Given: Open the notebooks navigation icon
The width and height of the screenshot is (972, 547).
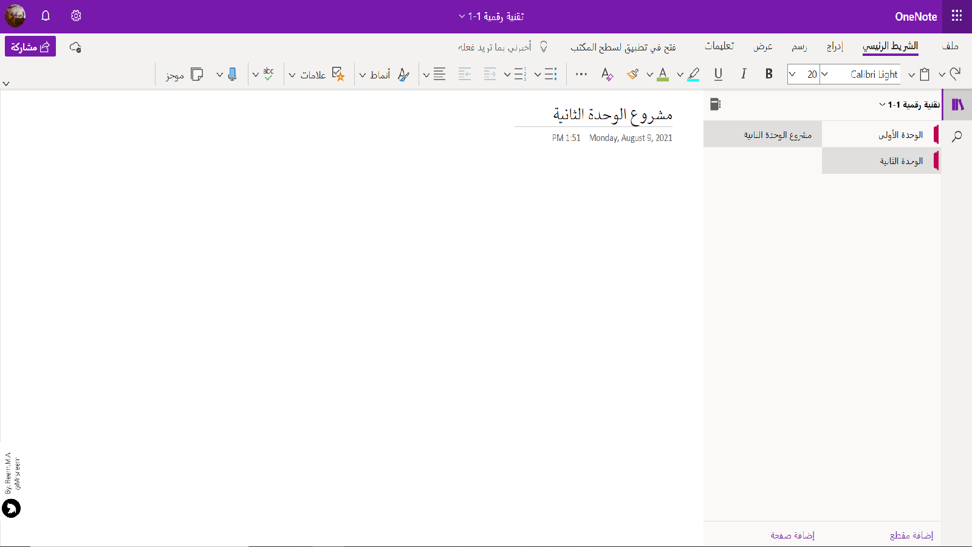Looking at the screenshot, I should [x=957, y=105].
